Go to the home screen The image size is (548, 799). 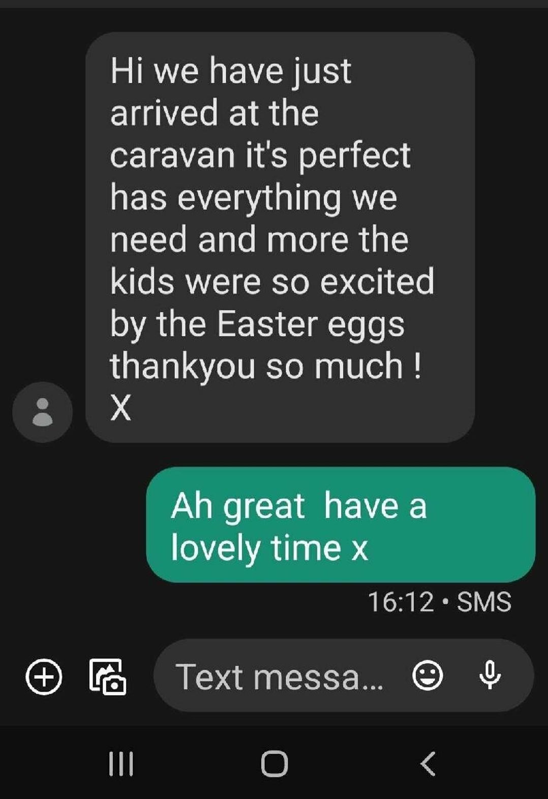coord(275,763)
